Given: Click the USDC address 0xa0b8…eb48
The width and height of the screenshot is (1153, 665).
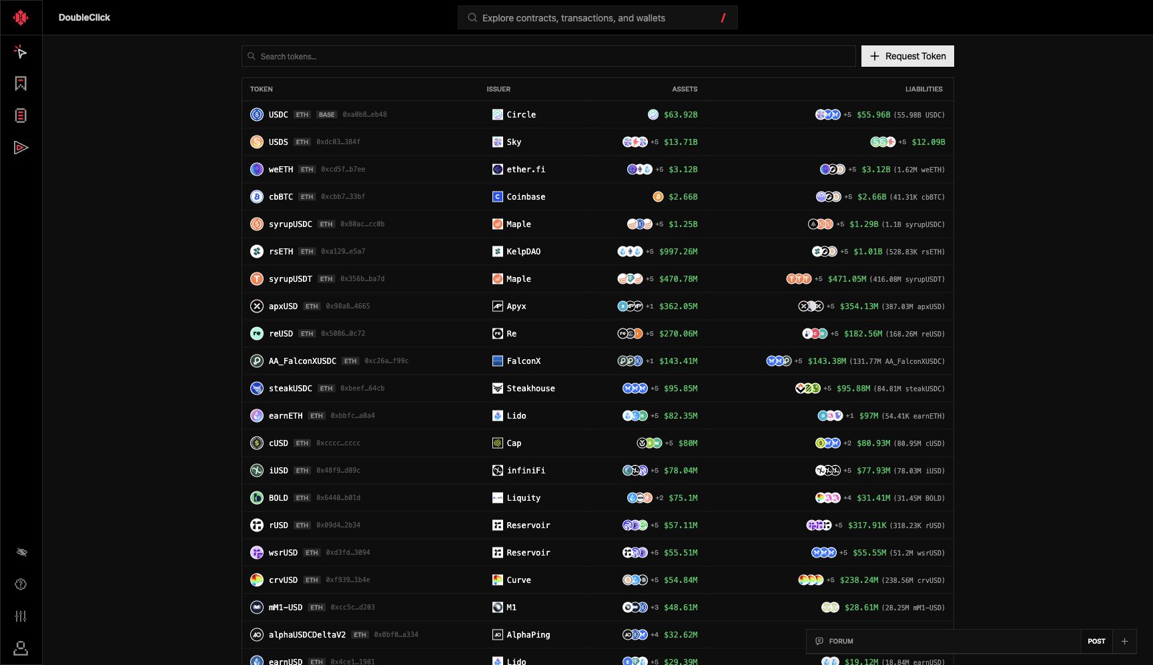Looking at the screenshot, I should (x=365, y=115).
